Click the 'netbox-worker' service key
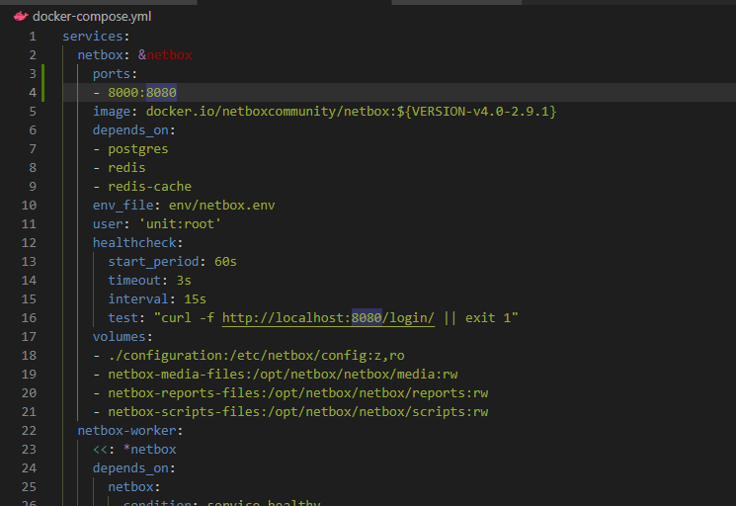This screenshot has width=736, height=506. (126, 431)
